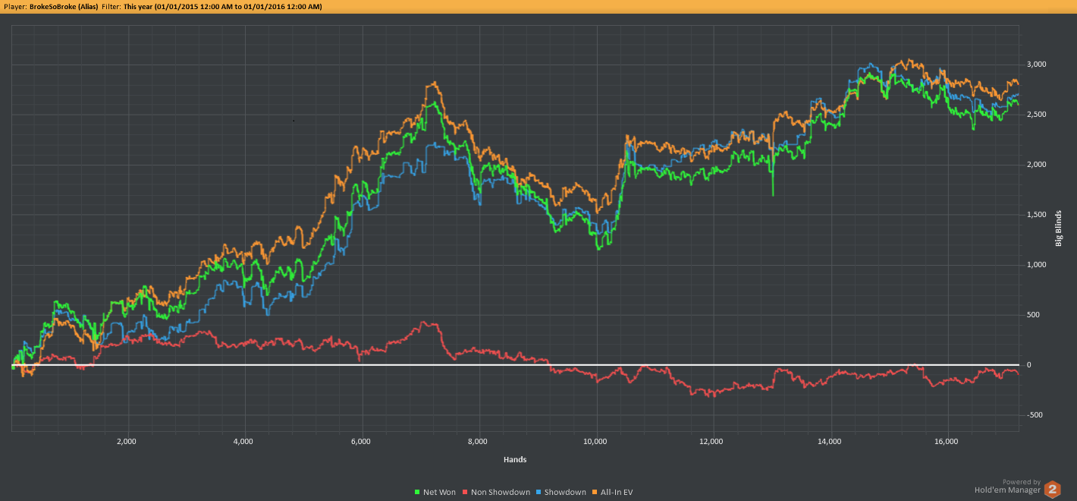Viewport: 1077px width, 501px height.
Task: Click the 2,000 hands axis label
Action: tap(126, 441)
